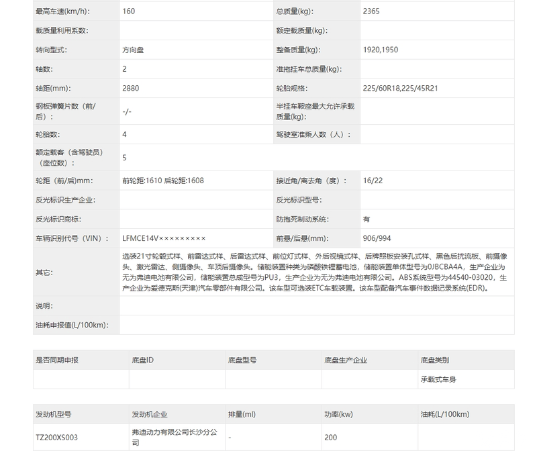Select the 车辆识别代号 (VIN) label
This screenshot has height=455, width=537.
pos(72,238)
